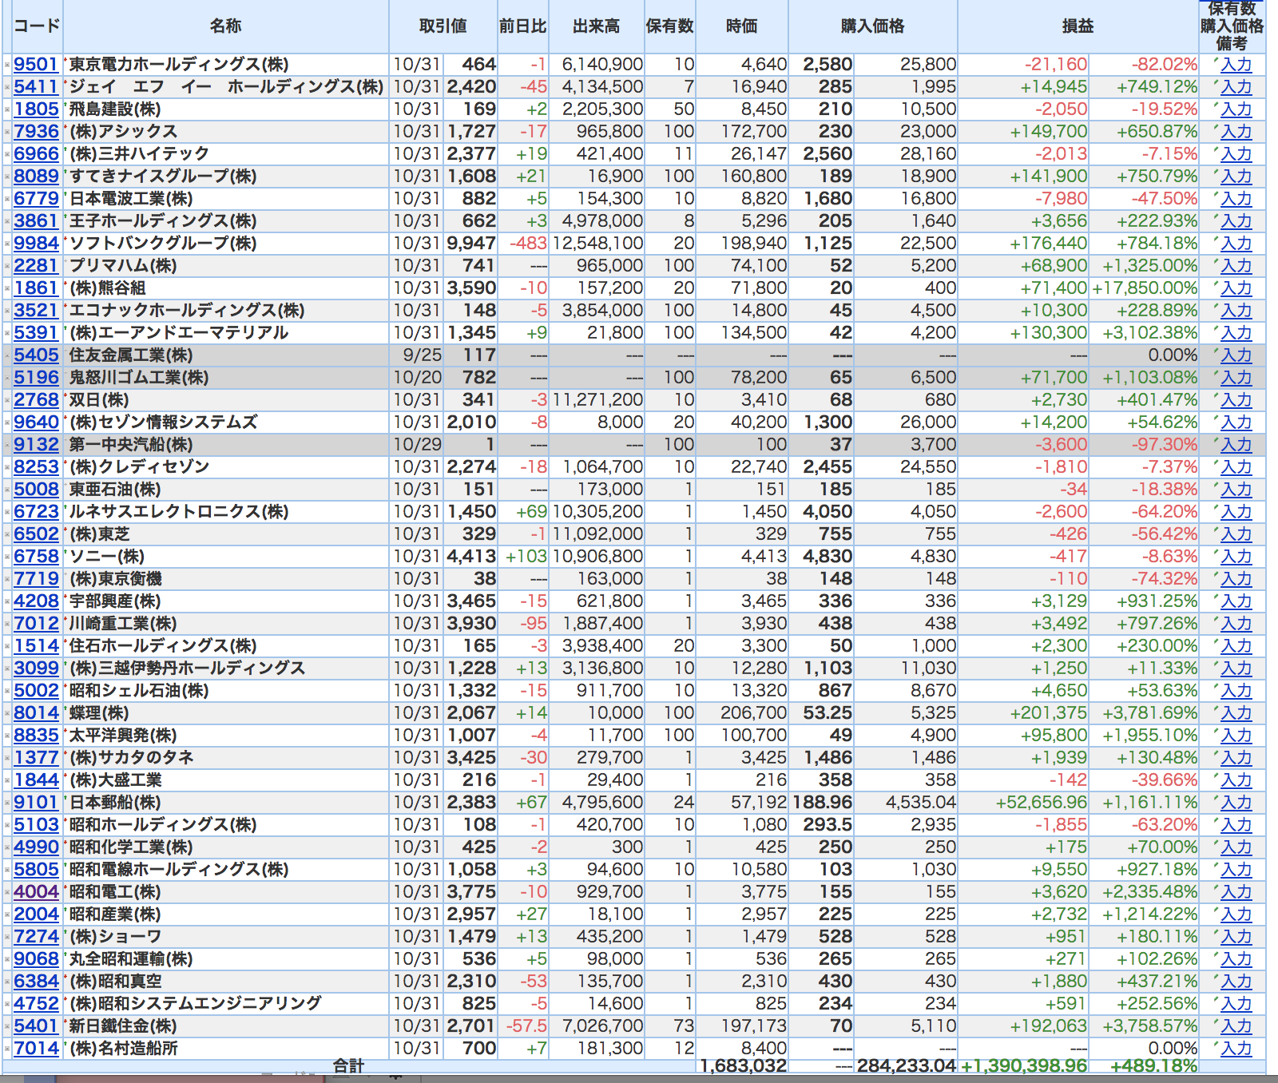The height and width of the screenshot is (1083, 1278).
Task: Open stock code 7936 アシックス link
Action: pos(36,132)
